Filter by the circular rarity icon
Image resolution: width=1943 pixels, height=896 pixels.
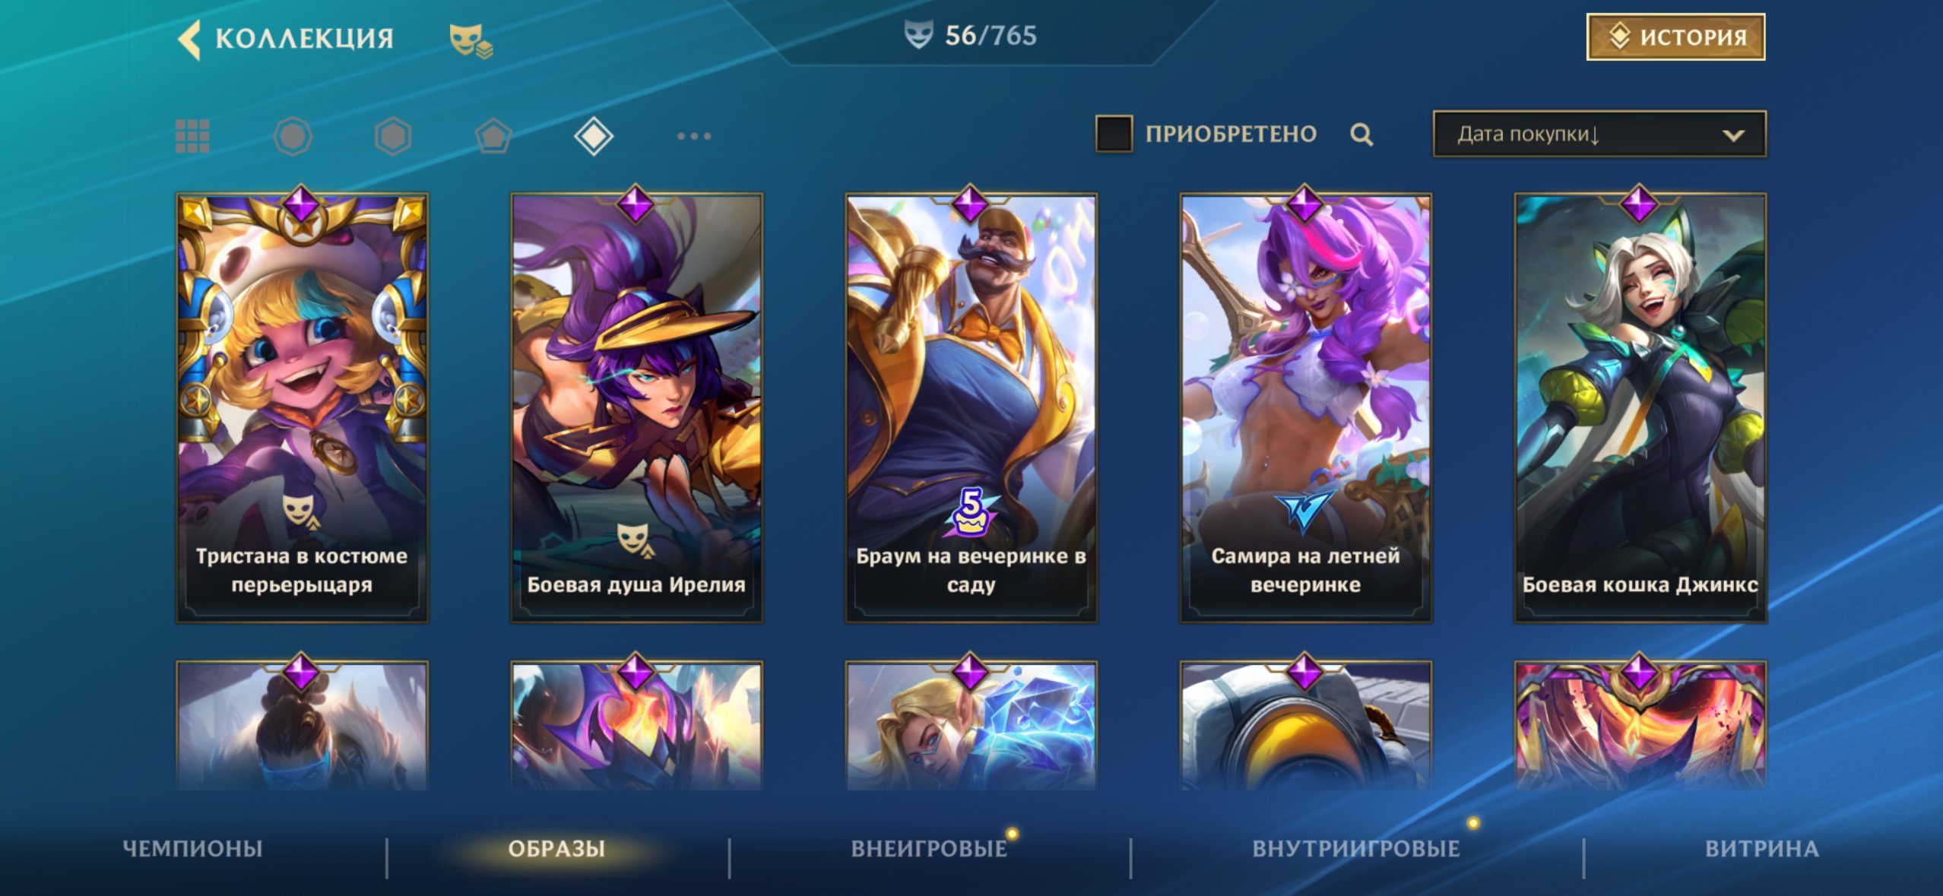[293, 137]
